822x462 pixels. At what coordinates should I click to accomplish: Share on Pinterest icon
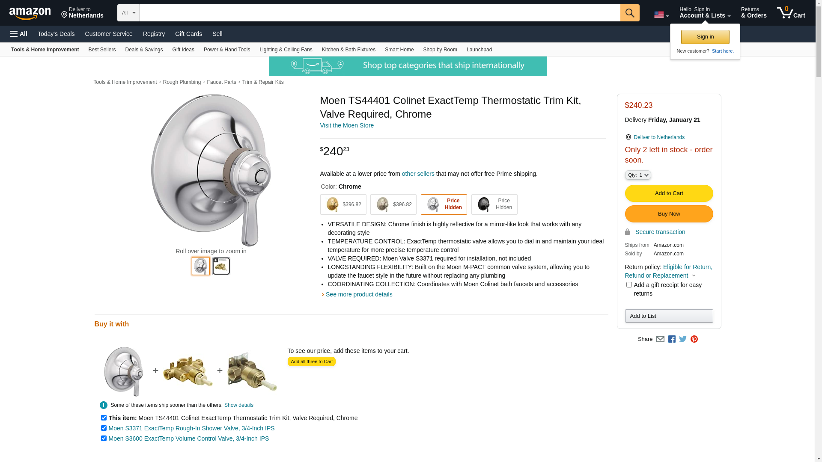(694, 339)
